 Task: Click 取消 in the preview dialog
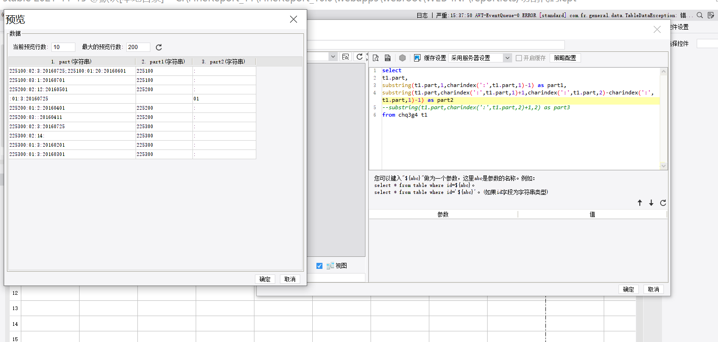click(x=290, y=279)
